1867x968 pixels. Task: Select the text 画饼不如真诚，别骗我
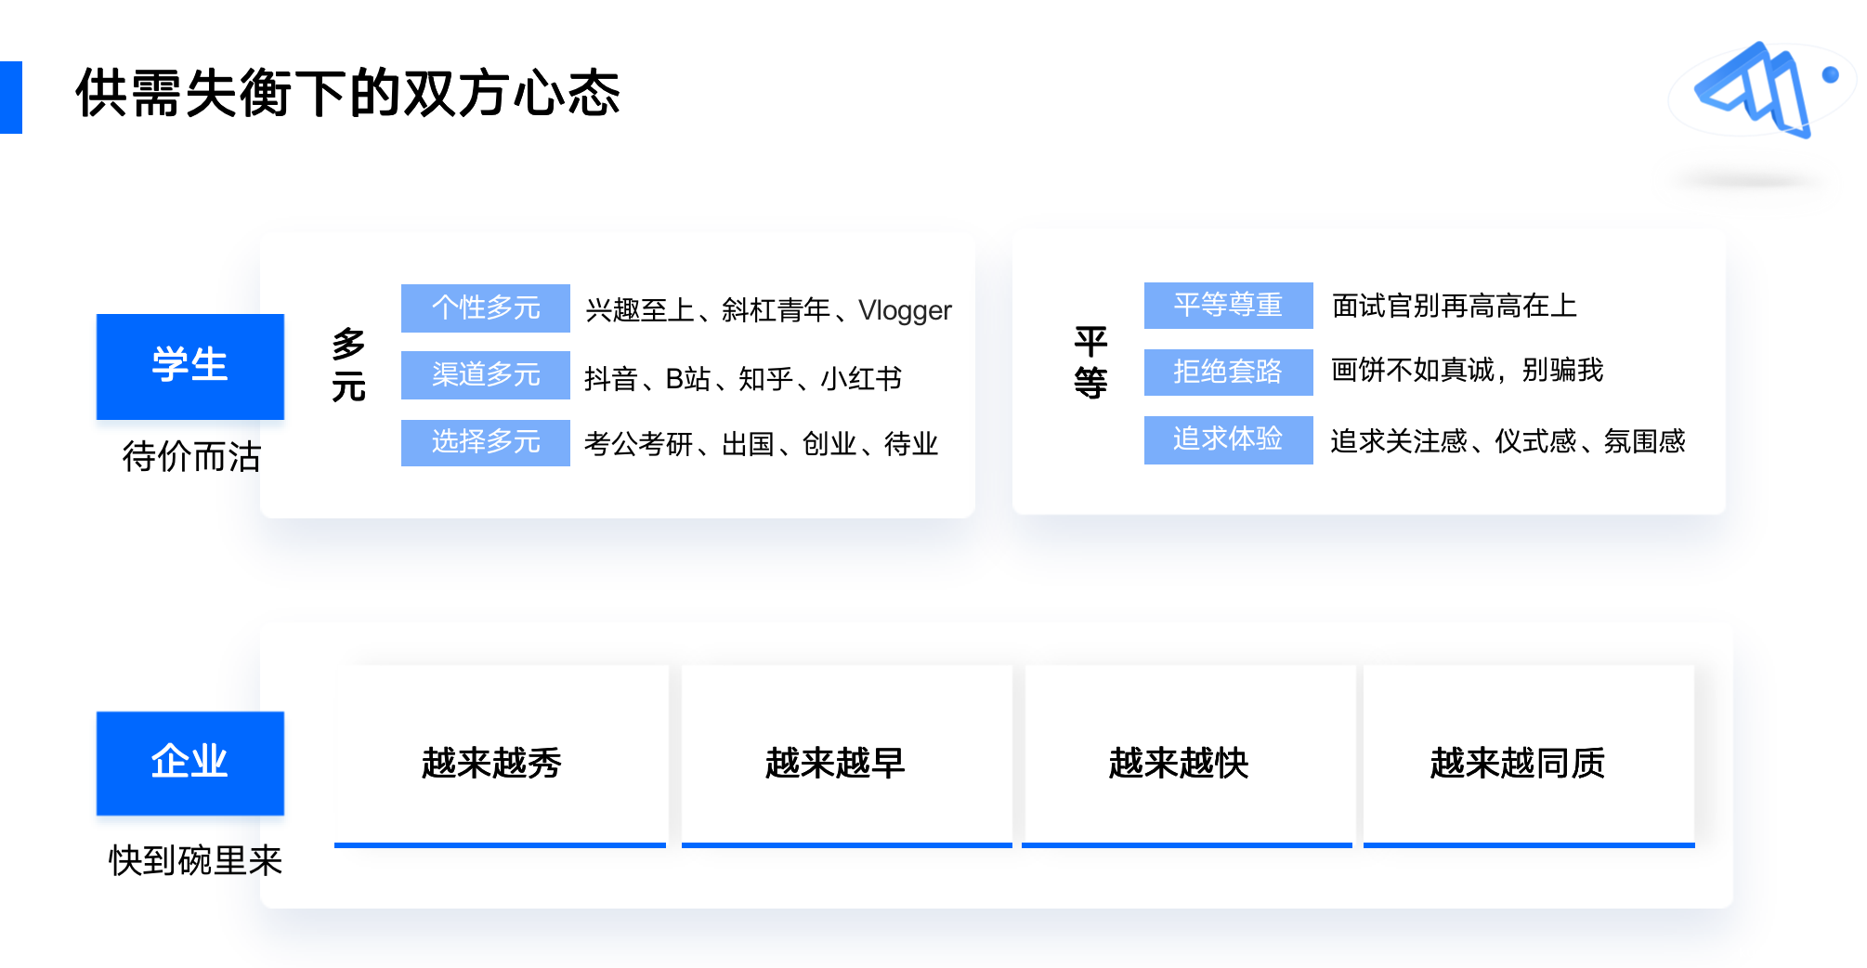pyautogui.click(x=1467, y=370)
